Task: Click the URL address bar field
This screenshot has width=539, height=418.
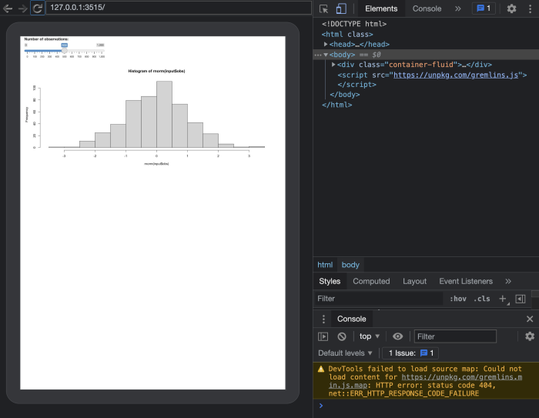Action: click(x=177, y=8)
